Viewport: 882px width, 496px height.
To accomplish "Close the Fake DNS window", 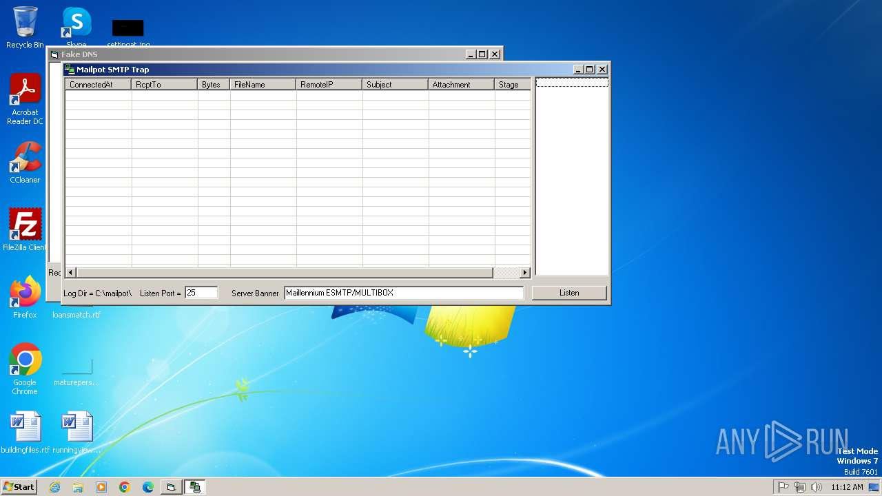I will point(495,54).
